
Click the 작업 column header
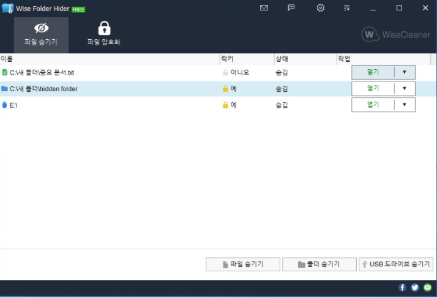pyautogui.click(x=384, y=59)
